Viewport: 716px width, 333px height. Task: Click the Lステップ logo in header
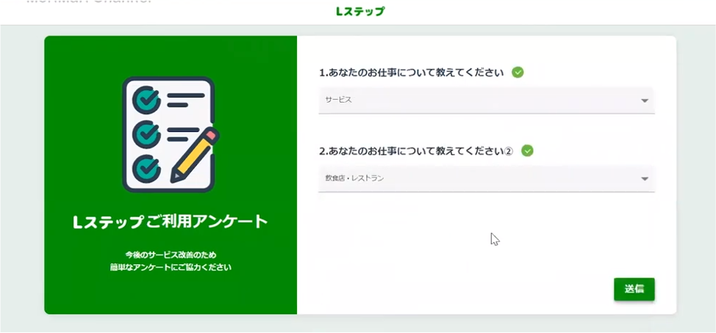pos(359,12)
